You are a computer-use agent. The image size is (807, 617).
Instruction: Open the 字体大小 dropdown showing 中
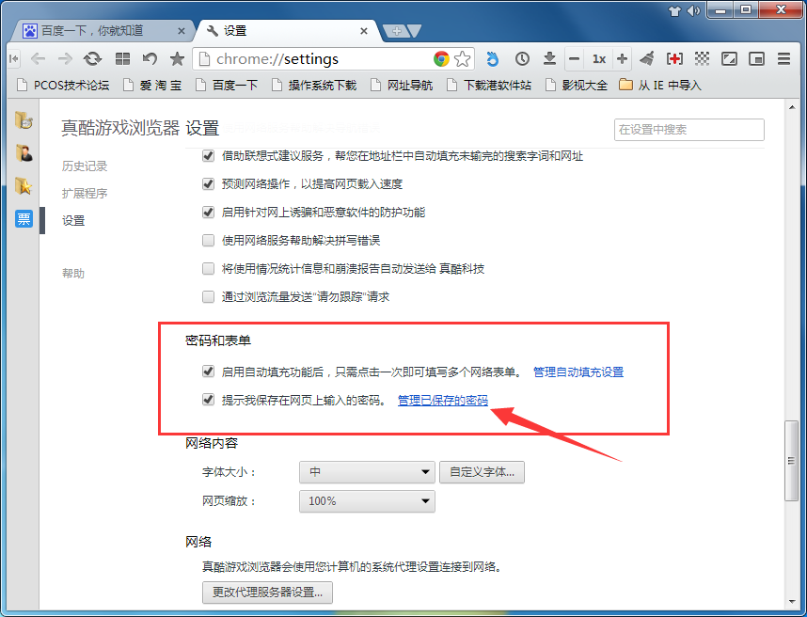click(x=366, y=472)
